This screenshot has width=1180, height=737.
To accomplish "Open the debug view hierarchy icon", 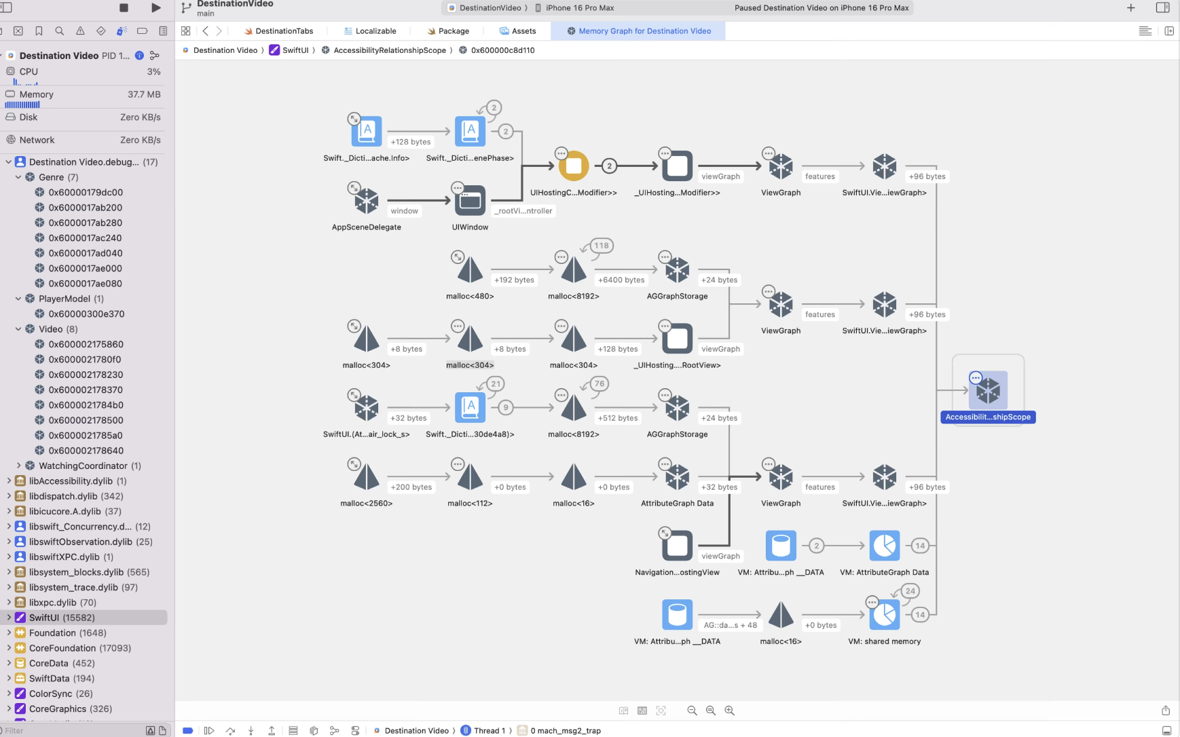I will pyautogui.click(x=314, y=730).
